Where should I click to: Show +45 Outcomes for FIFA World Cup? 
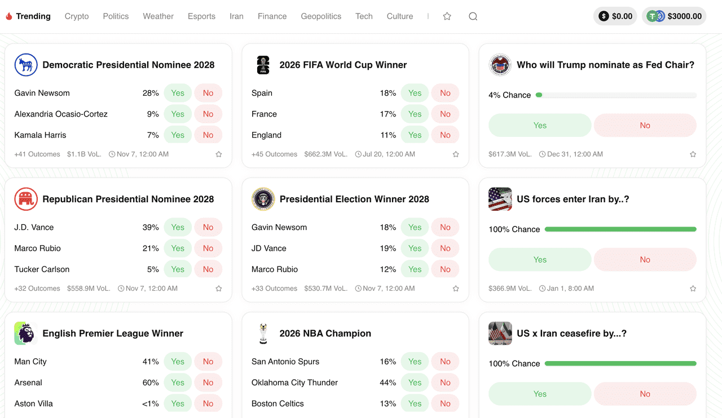[274, 154]
